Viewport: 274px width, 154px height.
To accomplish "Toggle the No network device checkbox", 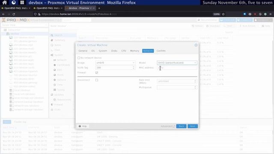I will (x=79, y=58).
